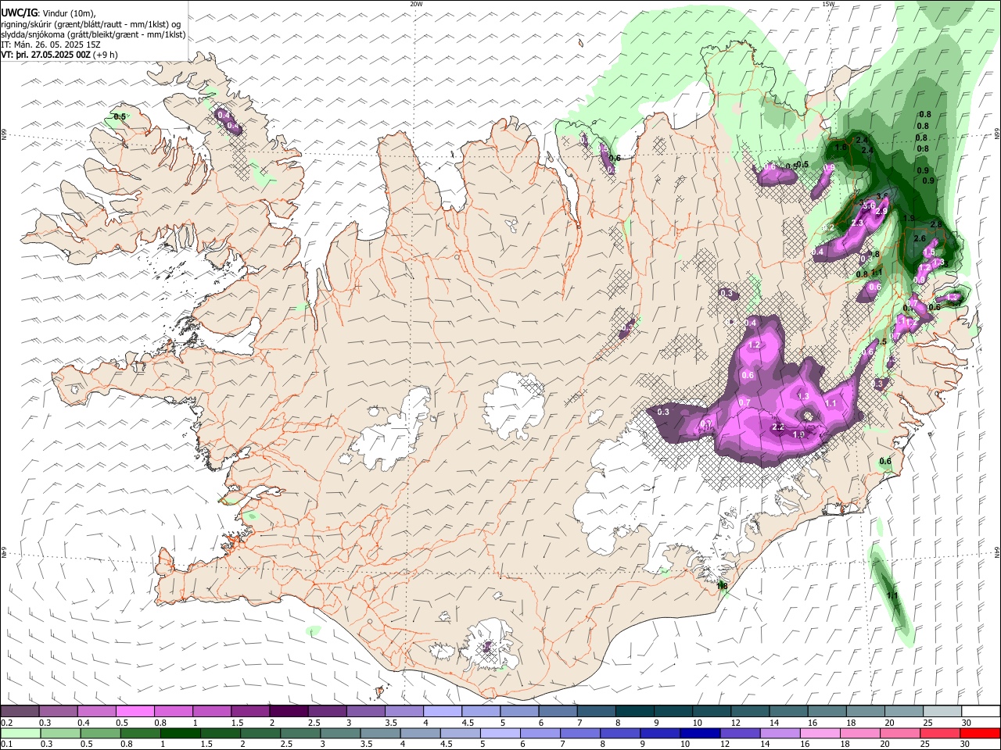Click the "1.8" value on the south coast
1001x750 pixels.
[723, 586]
